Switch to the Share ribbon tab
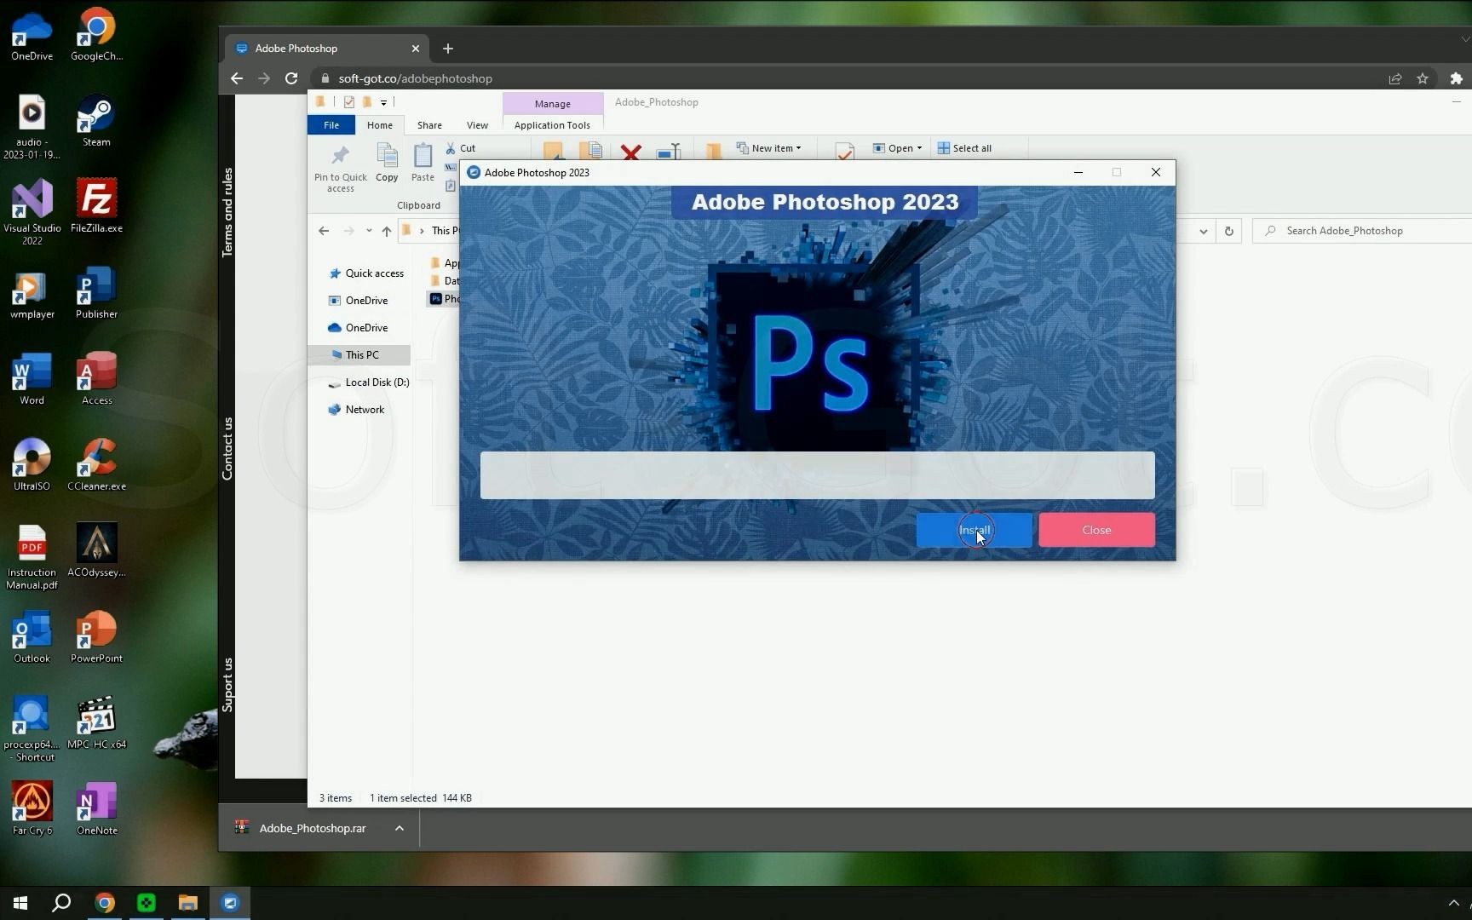1472x920 pixels. [x=429, y=125]
